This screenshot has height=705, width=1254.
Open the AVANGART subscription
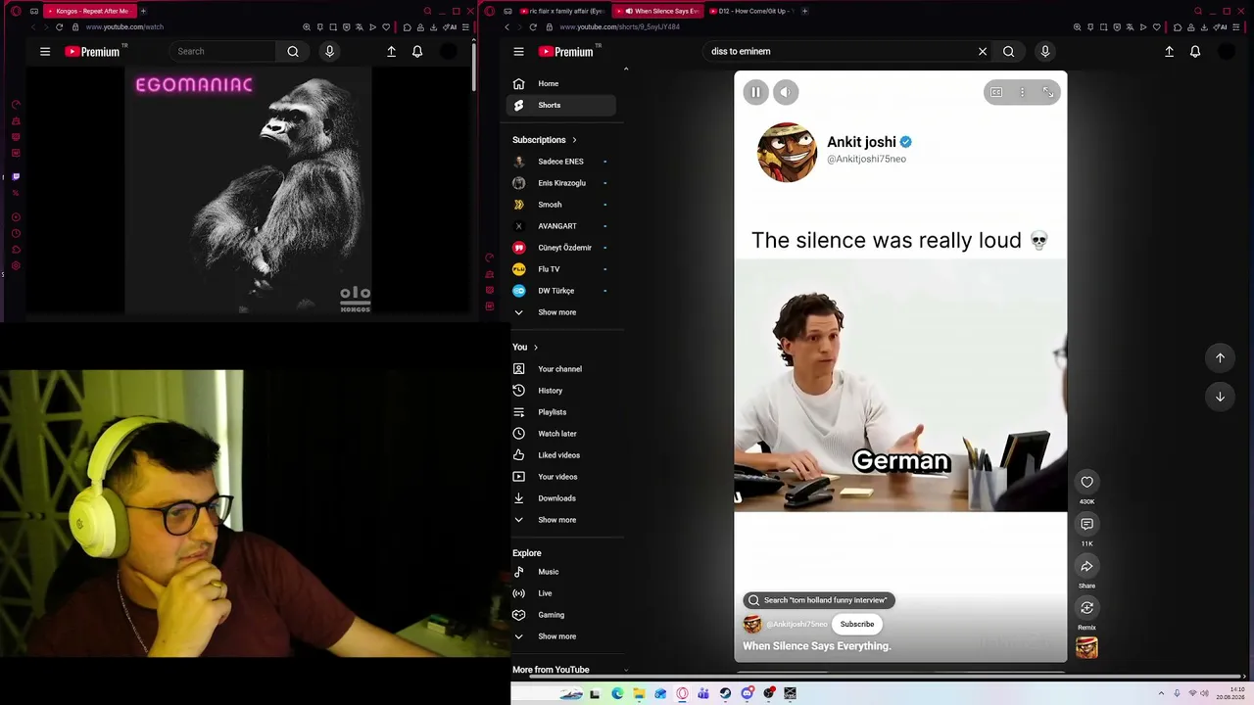click(562, 226)
